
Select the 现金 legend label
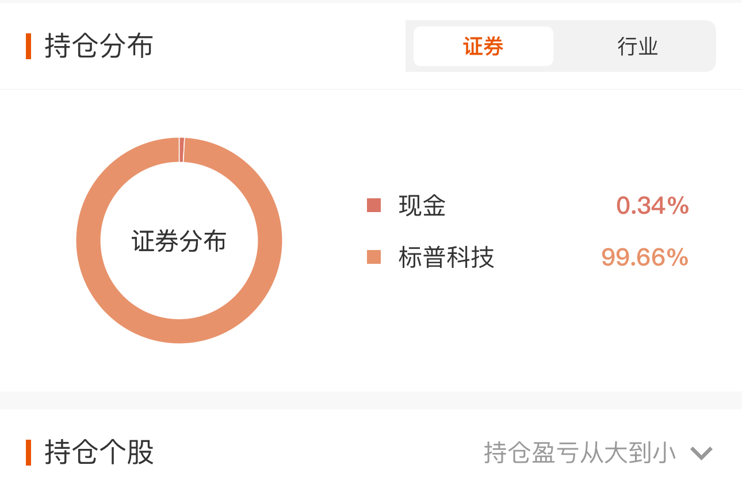pos(422,205)
